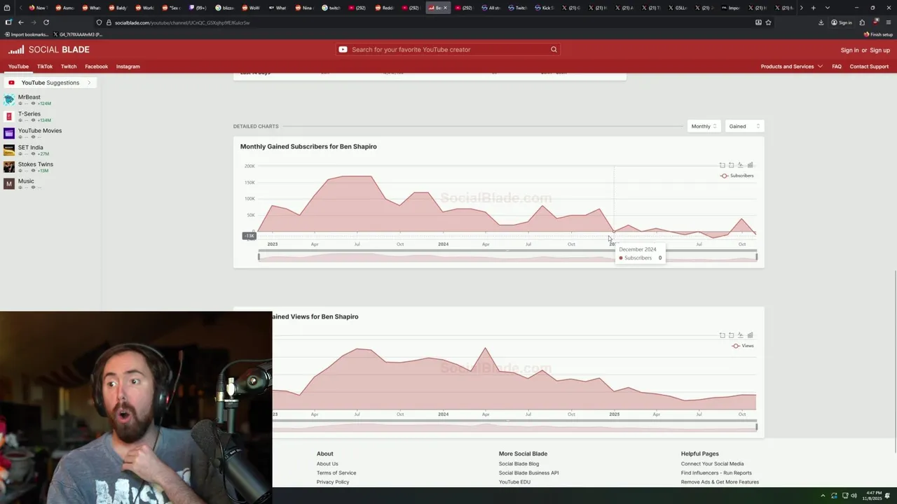The width and height of the screenshot is (897, 504).
Task: Select the YouTube platform tab
Action: [x=18, y=66]
